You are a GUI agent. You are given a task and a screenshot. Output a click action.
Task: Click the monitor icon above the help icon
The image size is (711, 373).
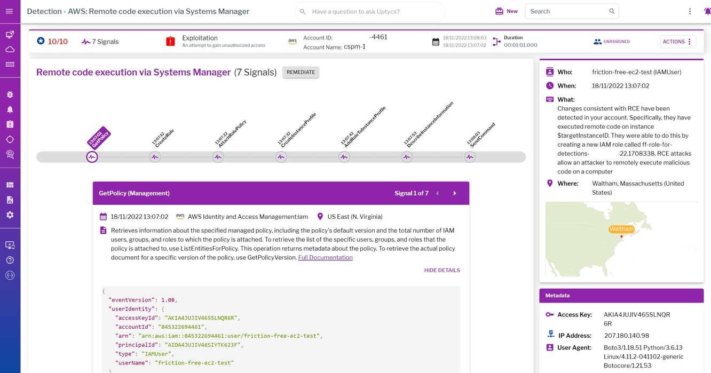click(x=10, y=245)
